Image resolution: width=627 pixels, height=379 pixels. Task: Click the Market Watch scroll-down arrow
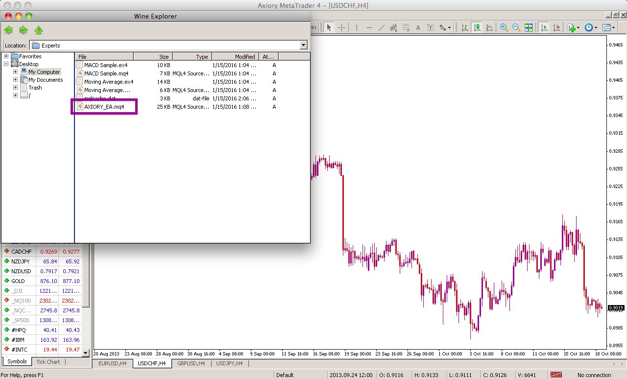click(x=86, y=353)
